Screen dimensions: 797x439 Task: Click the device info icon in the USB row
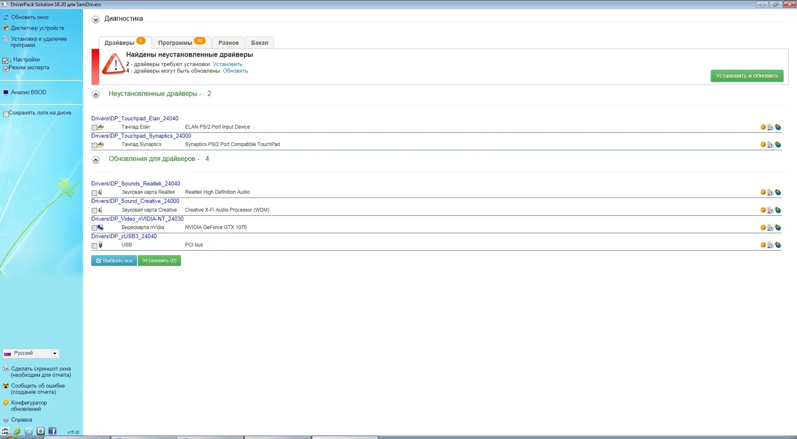click(770, 245)
